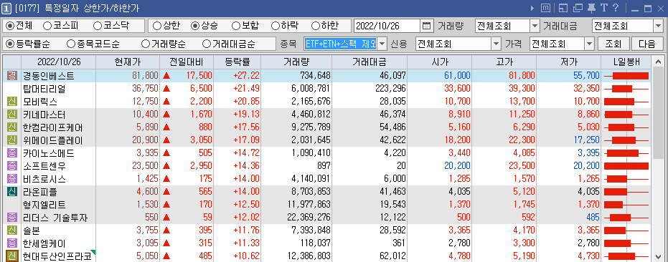668x262 pixels.
Task: Open the 거래량 dropdown
Action: coord(535,26)
